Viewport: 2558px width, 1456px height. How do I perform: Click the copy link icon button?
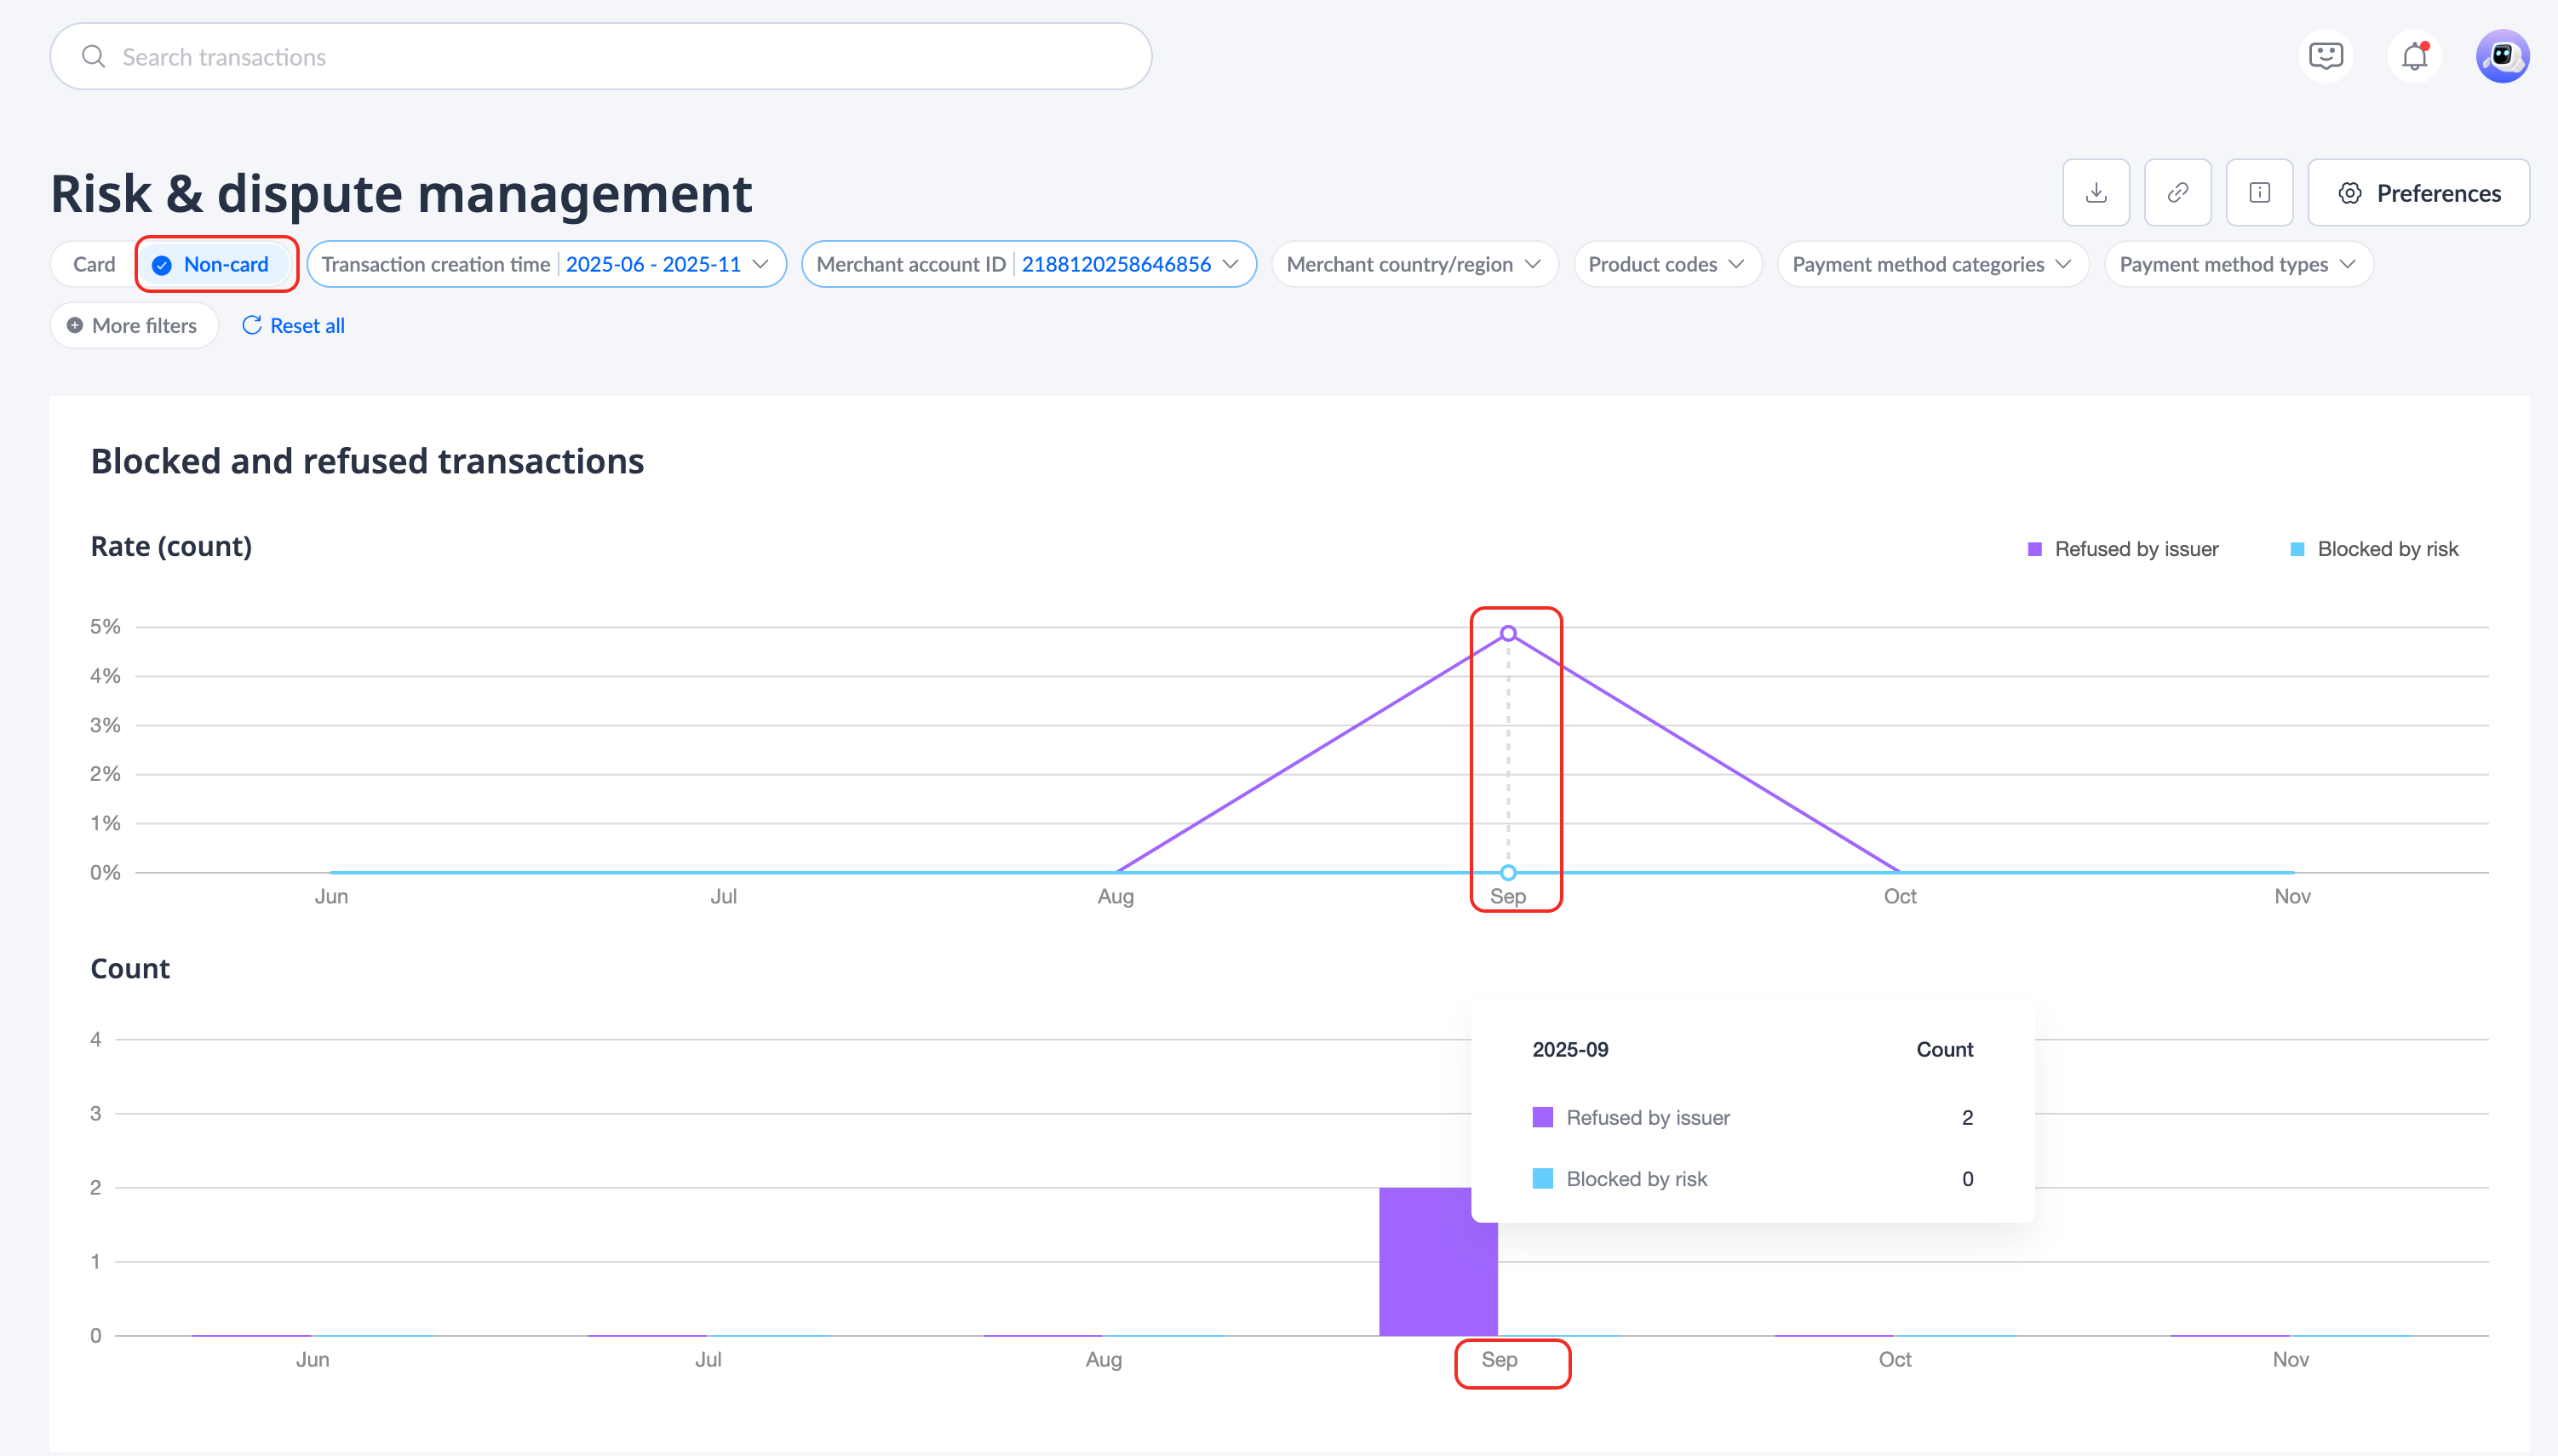[x=2177, y=193]
